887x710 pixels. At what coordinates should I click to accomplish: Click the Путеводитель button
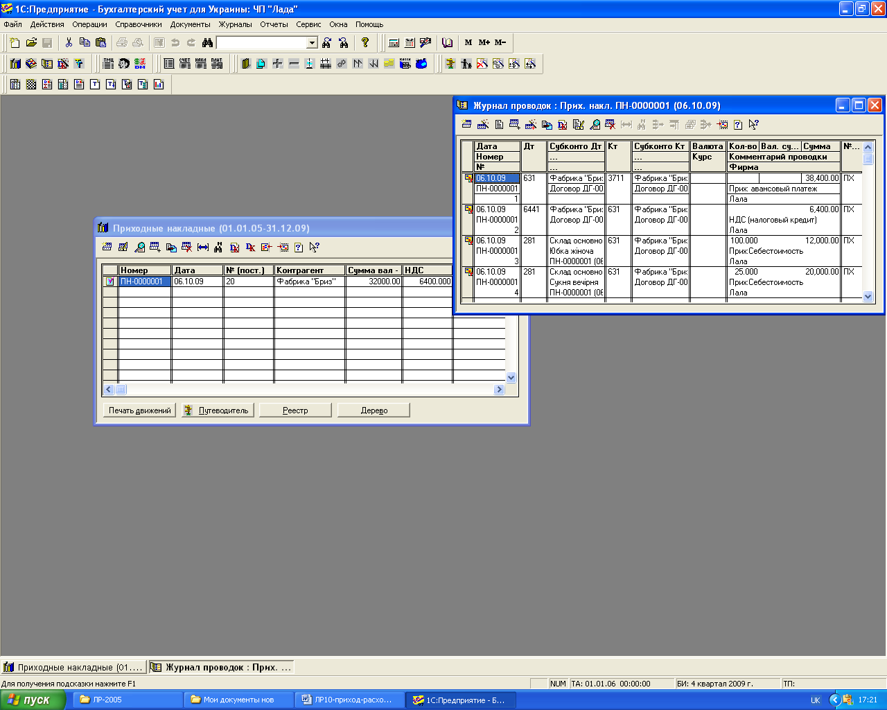[218, 410]
